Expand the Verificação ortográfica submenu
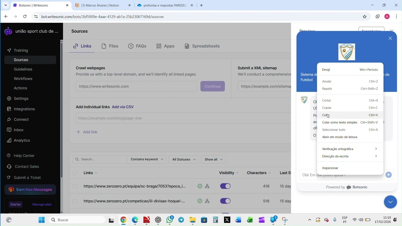Image resolution: width=402 pixels, height=226 pixels. click(350, 149)
